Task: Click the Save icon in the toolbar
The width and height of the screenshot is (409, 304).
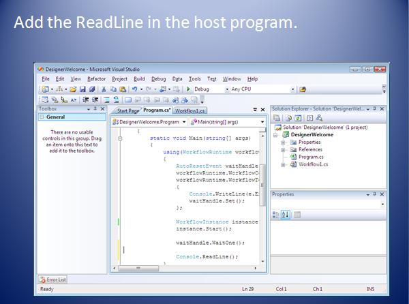Action: 81,89
